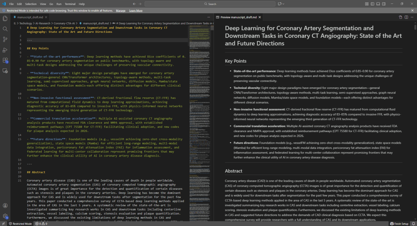Toggle the primary side bar visibility
This screenshot has height=226, width=417.
372,4
